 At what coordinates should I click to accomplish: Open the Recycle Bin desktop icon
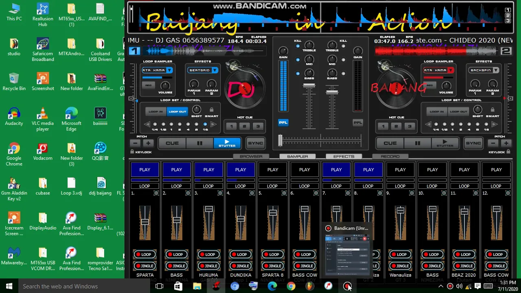point(14,82)
